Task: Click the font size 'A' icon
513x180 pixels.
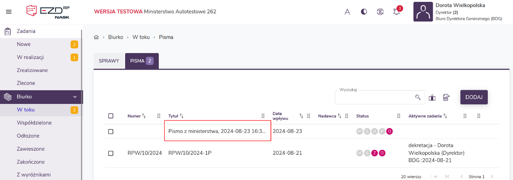Action: pyautogui.click(x=347, y=12)
